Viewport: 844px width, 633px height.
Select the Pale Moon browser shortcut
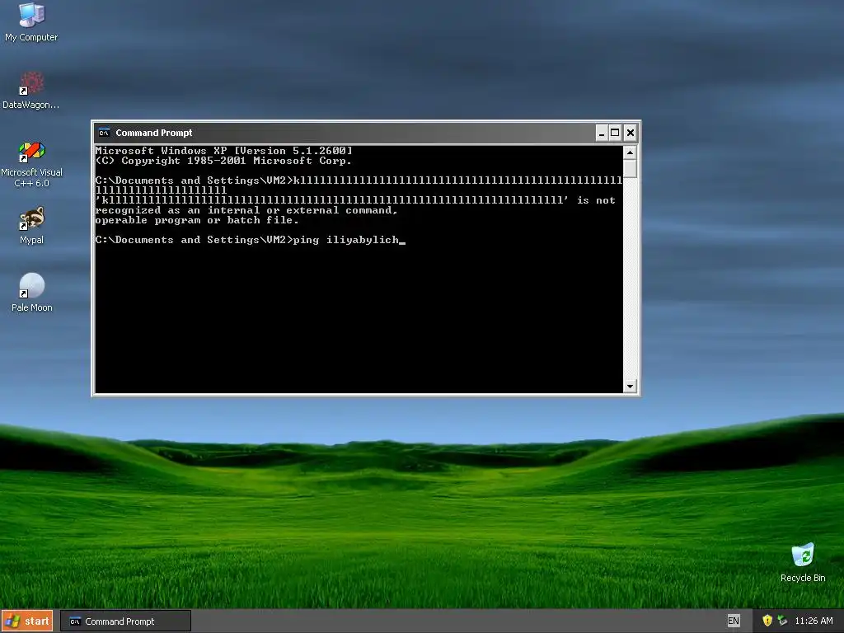pyautogui.click(x=32, y=293)
